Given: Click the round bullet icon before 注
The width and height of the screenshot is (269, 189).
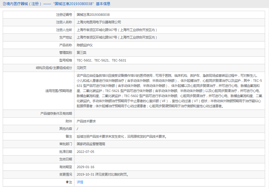Looking at the screenshot, I should click(67, 182).
